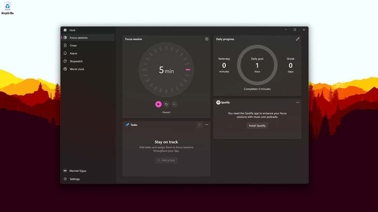378x212 pixels.
Task: Click the bell Alarm icon
Action: click(x=65, y=53)
